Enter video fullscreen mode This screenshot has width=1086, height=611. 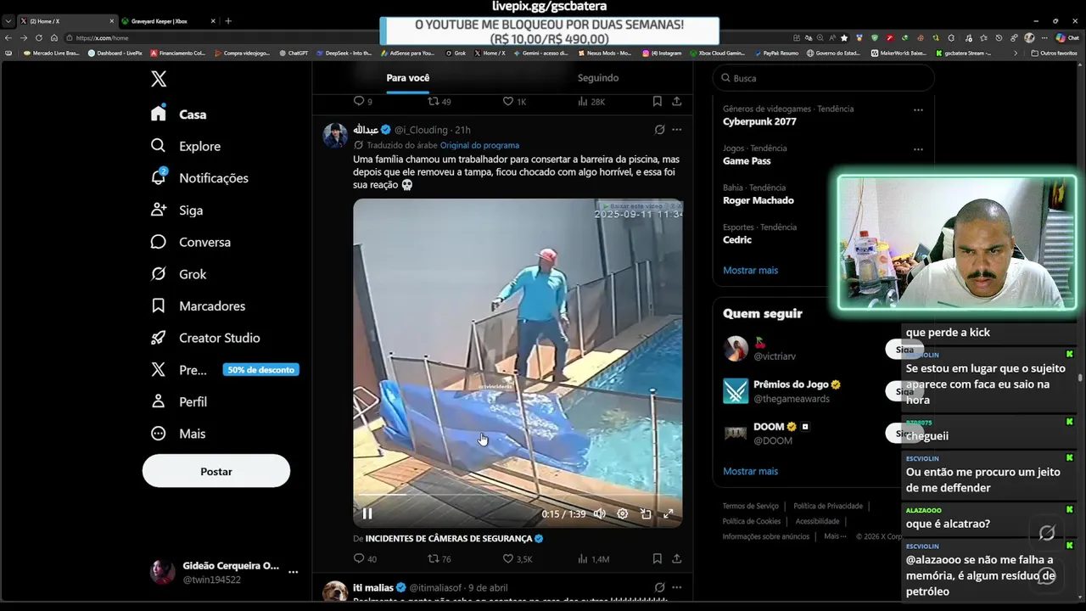pos(669,513)
